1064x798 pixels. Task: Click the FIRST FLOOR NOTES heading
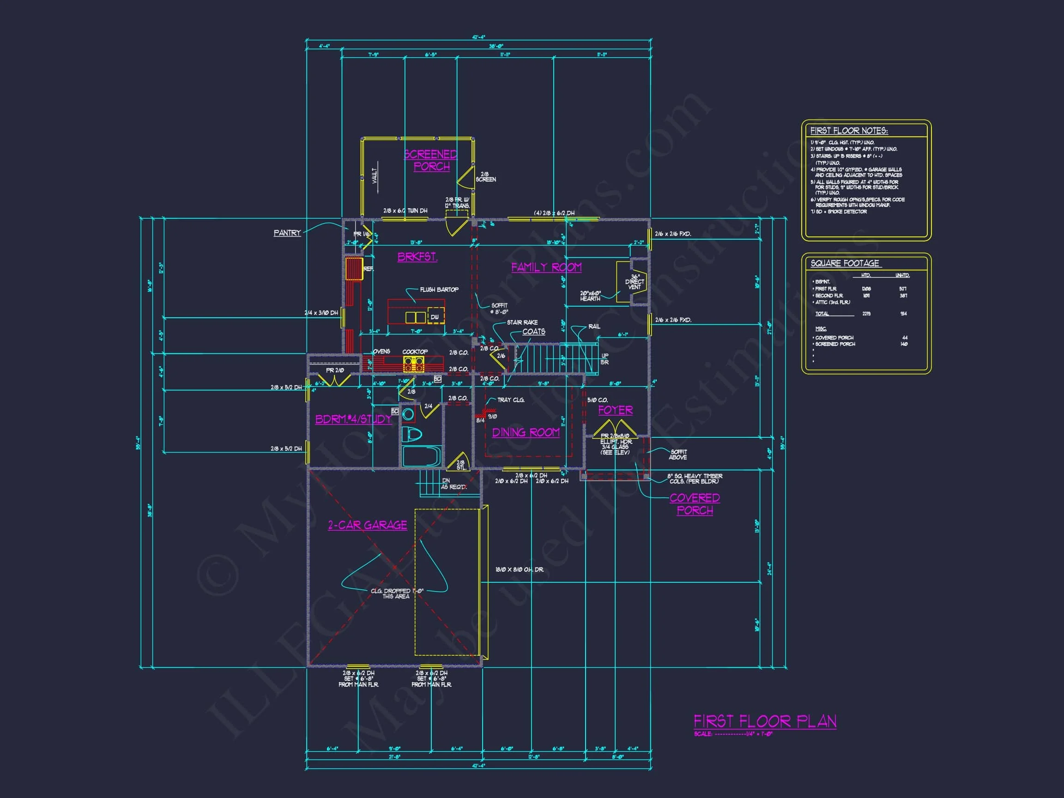coord(849,130)
